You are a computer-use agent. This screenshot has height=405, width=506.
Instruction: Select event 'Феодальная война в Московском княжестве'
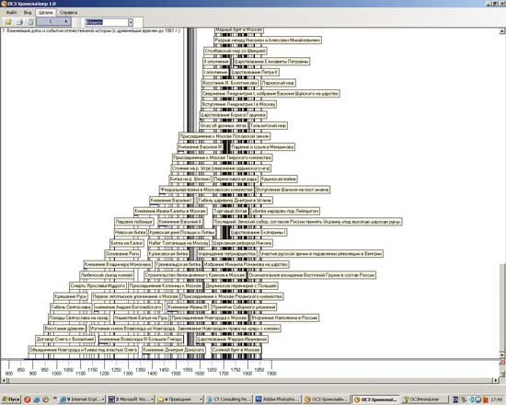[x=207, y=190]
